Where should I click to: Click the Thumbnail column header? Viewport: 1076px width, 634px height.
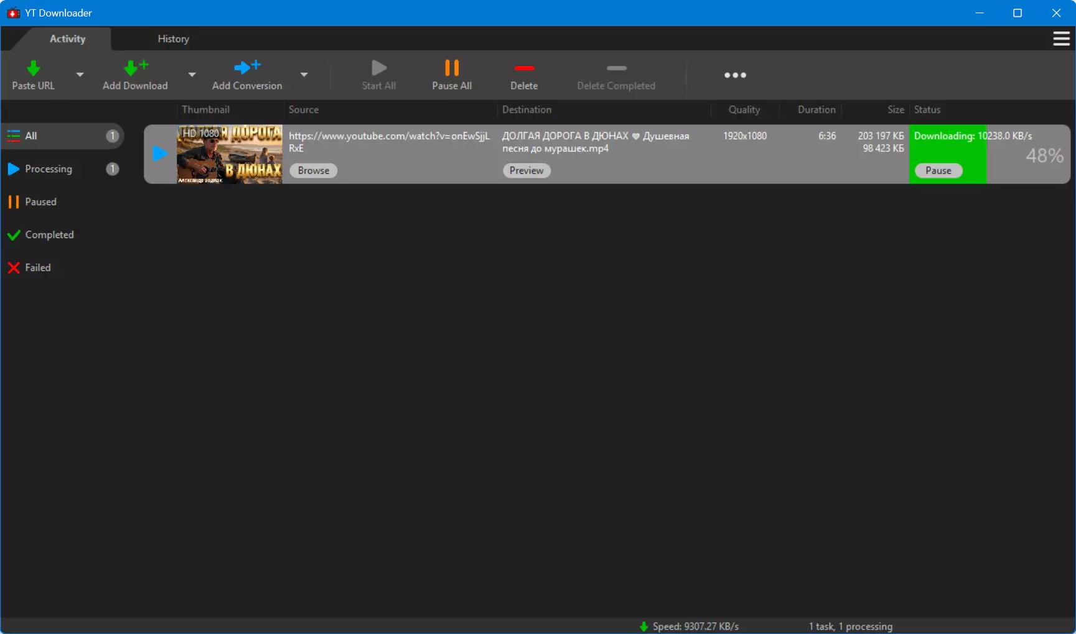[206, 109]
